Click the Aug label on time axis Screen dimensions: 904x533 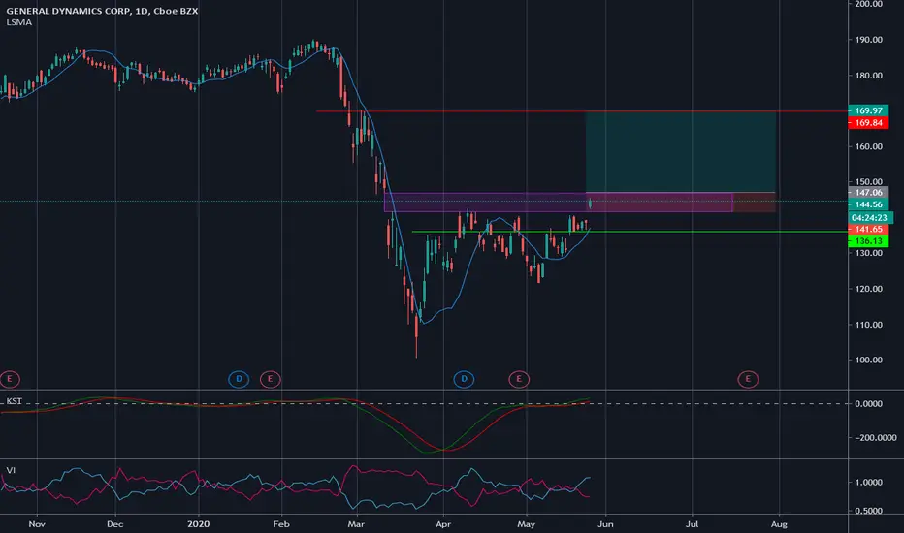coord(779,524)
